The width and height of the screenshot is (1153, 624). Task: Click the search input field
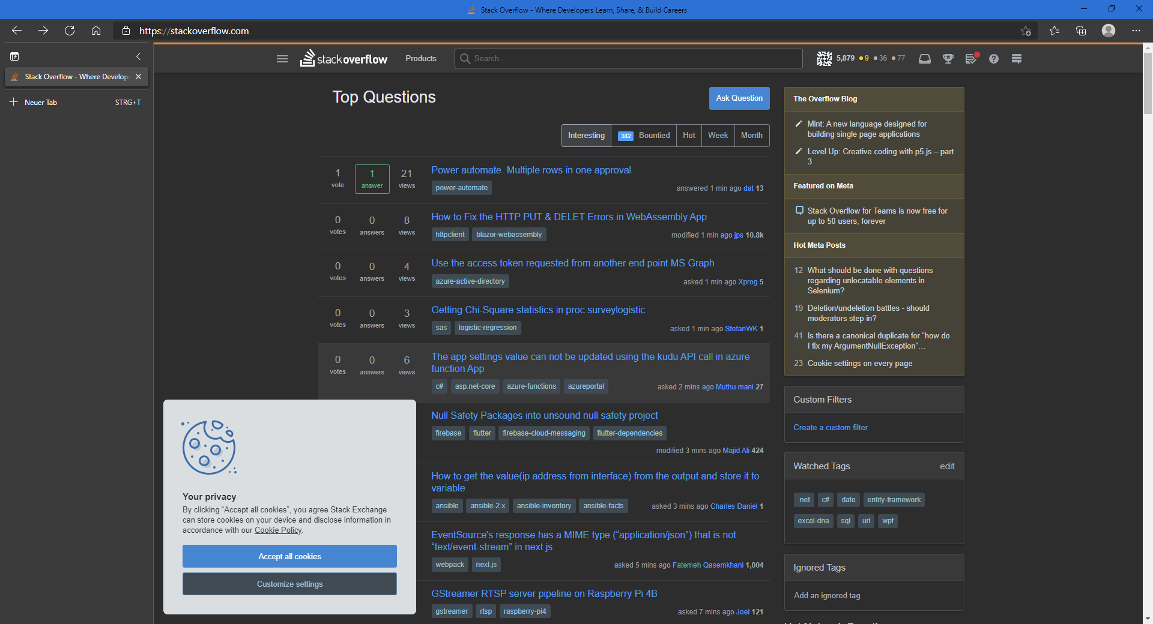(x=628, y=59)
